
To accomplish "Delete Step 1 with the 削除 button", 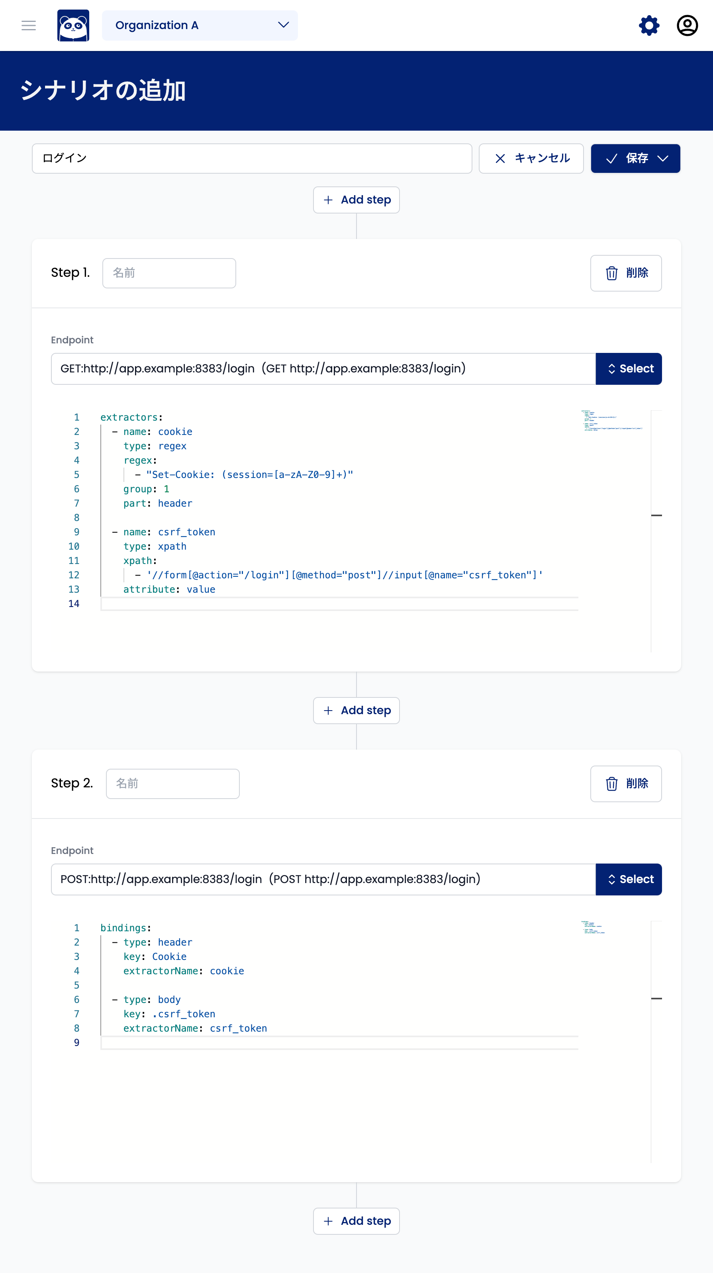I will 625,273.
